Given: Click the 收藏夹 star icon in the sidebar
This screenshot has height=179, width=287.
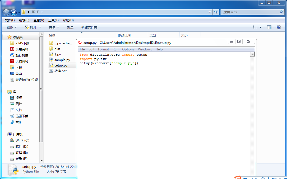Looking at the screenshot, I should pyautogui.click(x=9, y=37).
